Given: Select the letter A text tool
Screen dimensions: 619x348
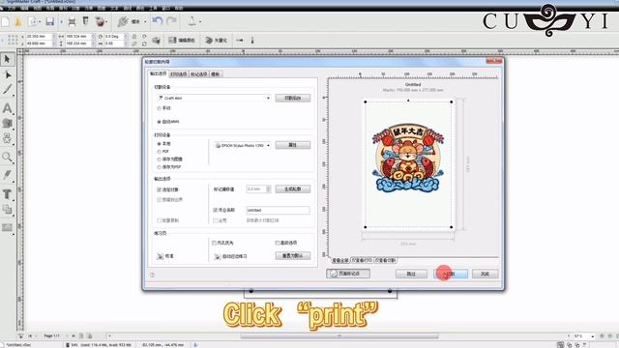Looking at the screenshot, I should [x=7, y=108].
